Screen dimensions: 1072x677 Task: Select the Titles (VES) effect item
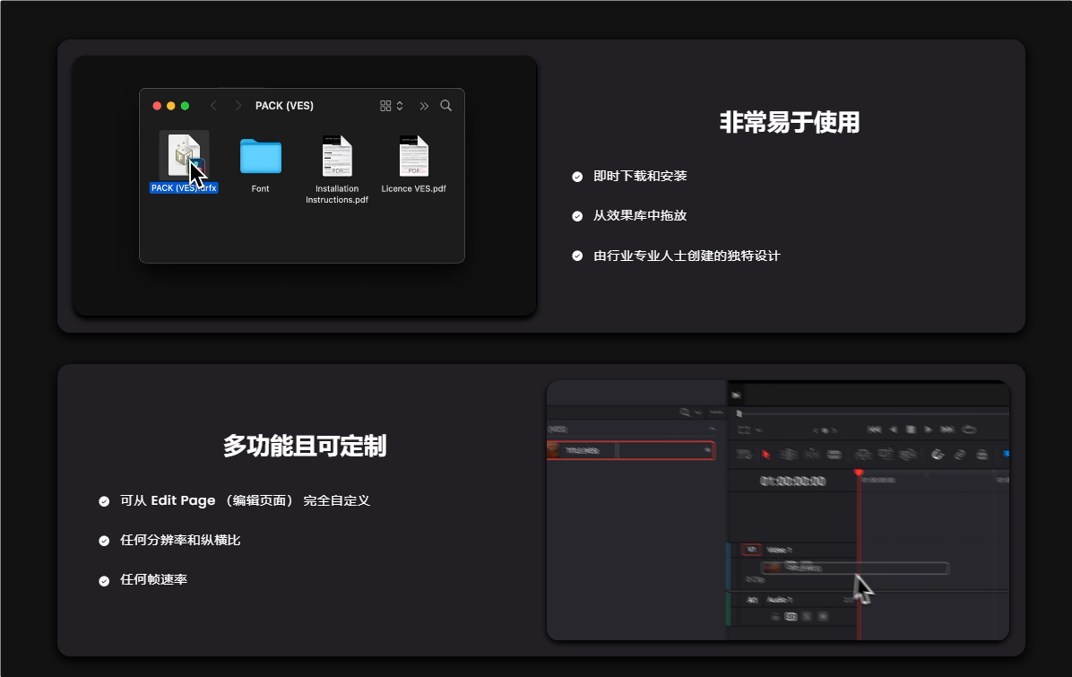tap(630, 450)
